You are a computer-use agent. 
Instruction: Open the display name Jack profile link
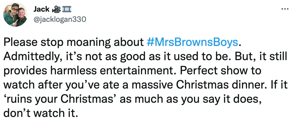tap(41, 10)
